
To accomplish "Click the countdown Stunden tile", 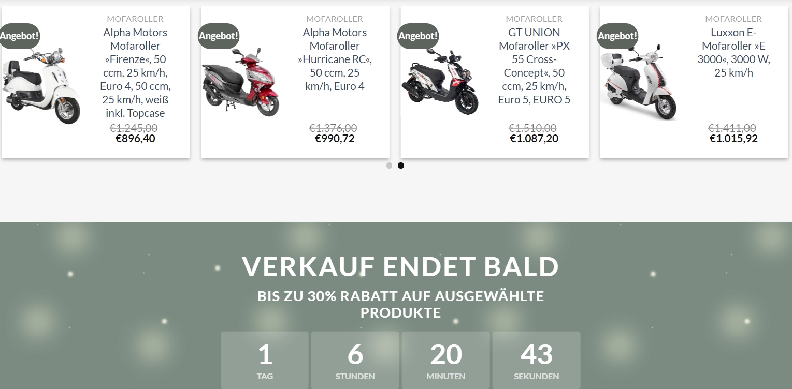I will point(355,360).
